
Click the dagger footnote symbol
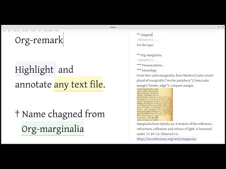(x=17, y=114)
